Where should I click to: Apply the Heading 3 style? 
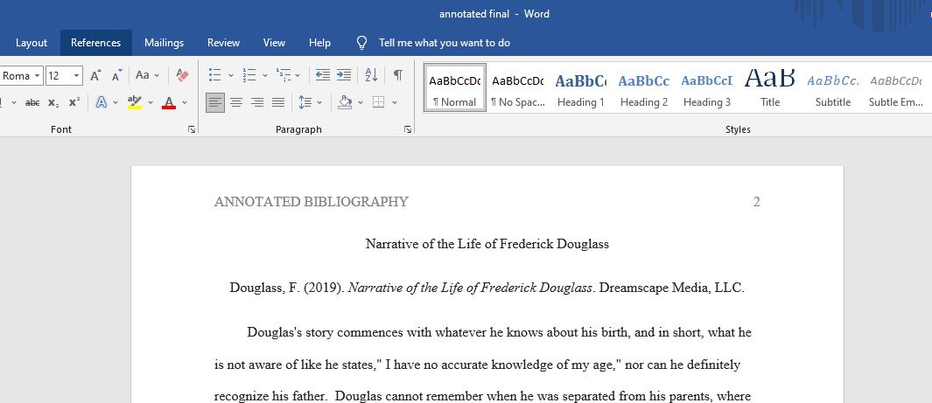707,87
